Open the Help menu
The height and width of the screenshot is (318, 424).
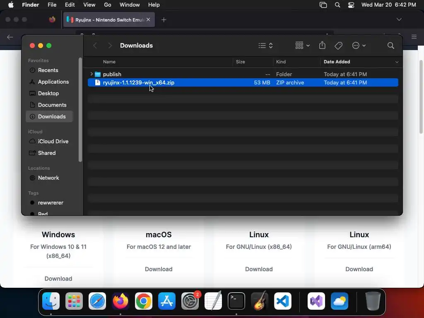(x=154, y=5)
